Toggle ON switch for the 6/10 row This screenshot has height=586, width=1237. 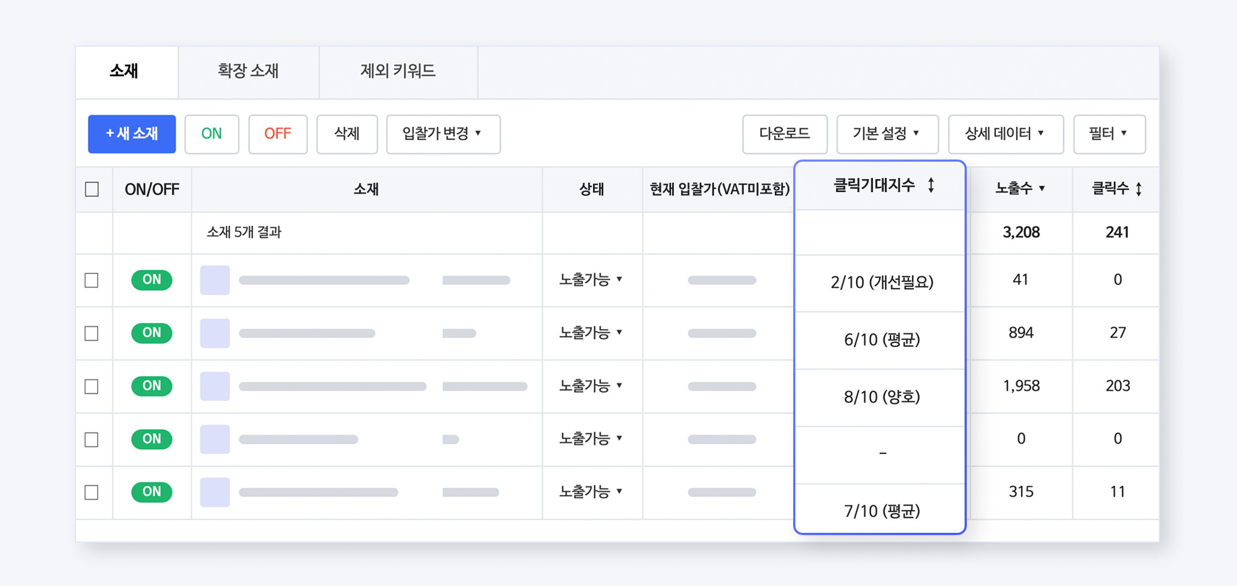(x=152, y=333)
